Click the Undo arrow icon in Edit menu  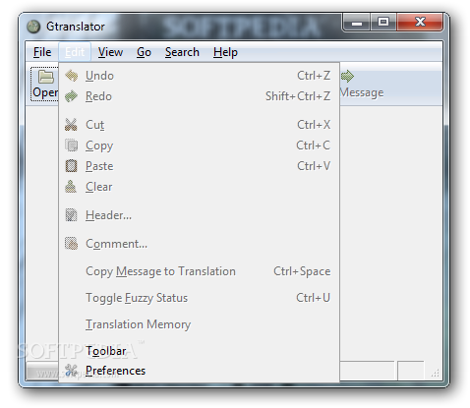click(72, 76)
